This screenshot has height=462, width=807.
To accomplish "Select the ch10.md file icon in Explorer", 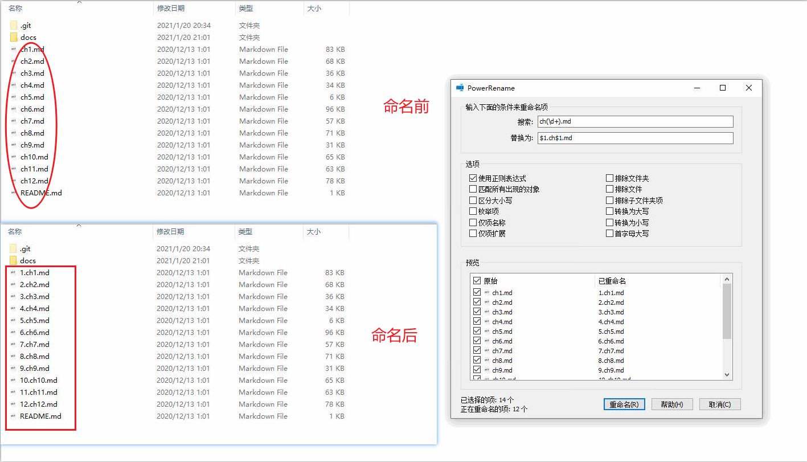I will [14, 157].
